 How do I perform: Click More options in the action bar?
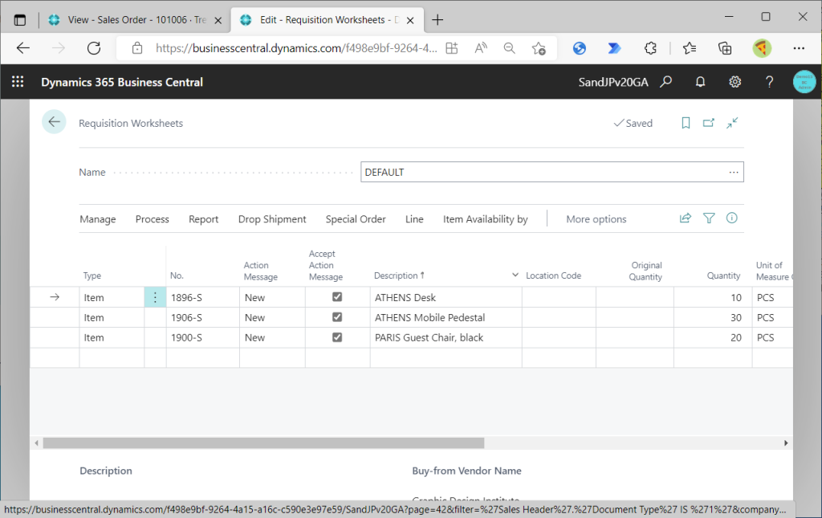tap(596, 219)
